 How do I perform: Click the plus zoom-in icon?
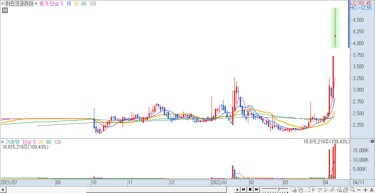point(365,190)
